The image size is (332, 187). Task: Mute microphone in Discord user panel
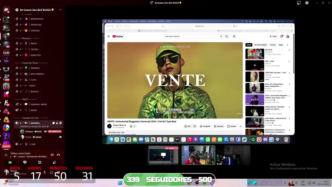pos(45,172)
